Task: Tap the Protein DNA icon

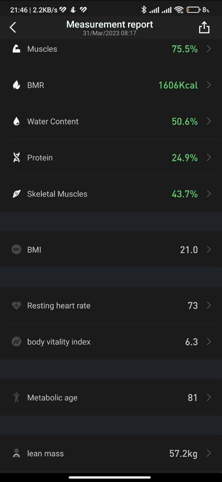Action: (x=16, y=157)
